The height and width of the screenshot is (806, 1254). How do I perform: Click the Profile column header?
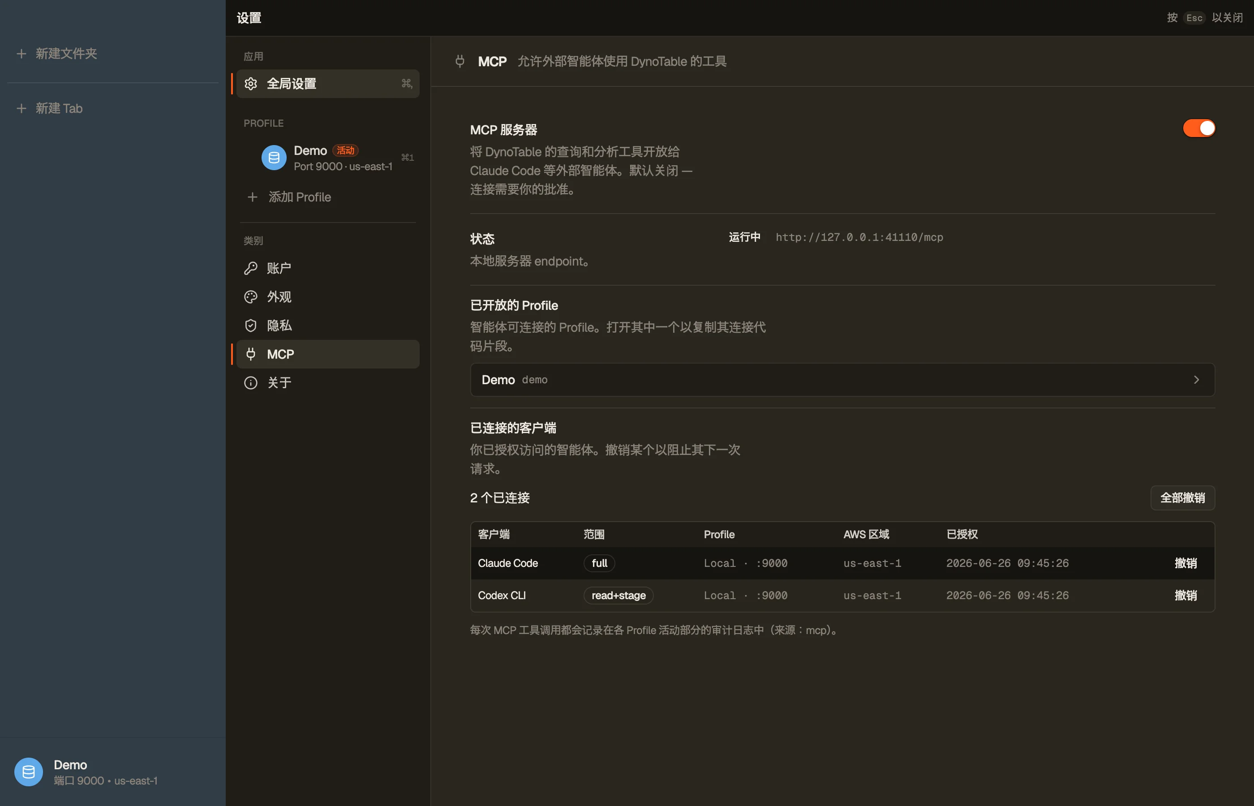[719, 534]
